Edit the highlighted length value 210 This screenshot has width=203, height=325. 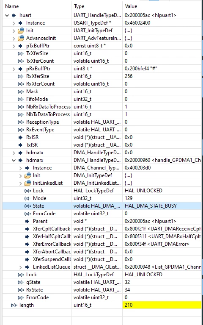[162, 306]
